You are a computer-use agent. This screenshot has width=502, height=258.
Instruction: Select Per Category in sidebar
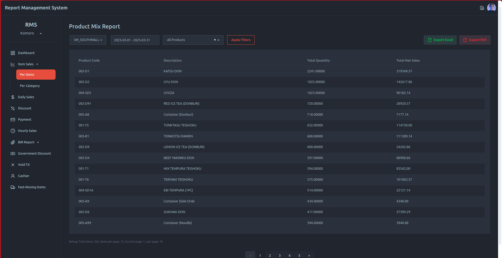tap(30, 86)
